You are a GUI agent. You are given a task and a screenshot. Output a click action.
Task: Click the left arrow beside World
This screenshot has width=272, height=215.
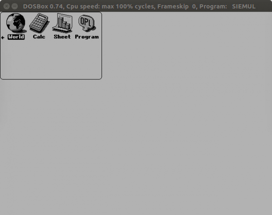tap(3, 37)
